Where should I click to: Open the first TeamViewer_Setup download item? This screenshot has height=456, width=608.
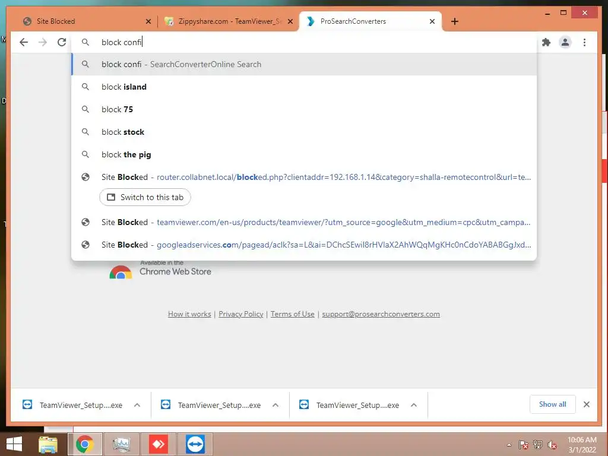point(72,405)
